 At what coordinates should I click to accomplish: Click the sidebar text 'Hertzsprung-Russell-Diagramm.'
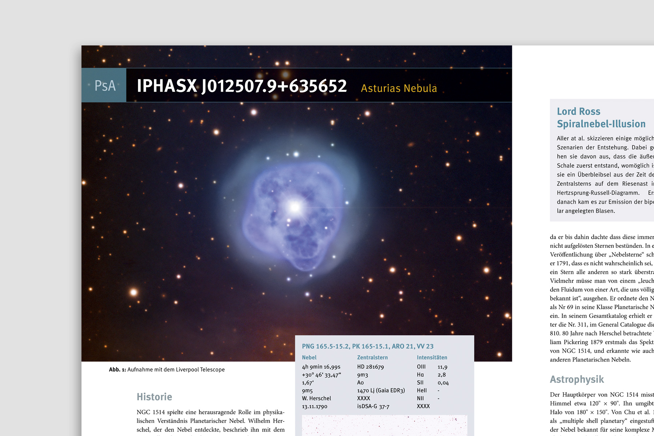[x=598, y=193]
